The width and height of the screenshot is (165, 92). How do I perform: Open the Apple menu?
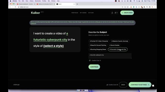(x=10, y=1)
